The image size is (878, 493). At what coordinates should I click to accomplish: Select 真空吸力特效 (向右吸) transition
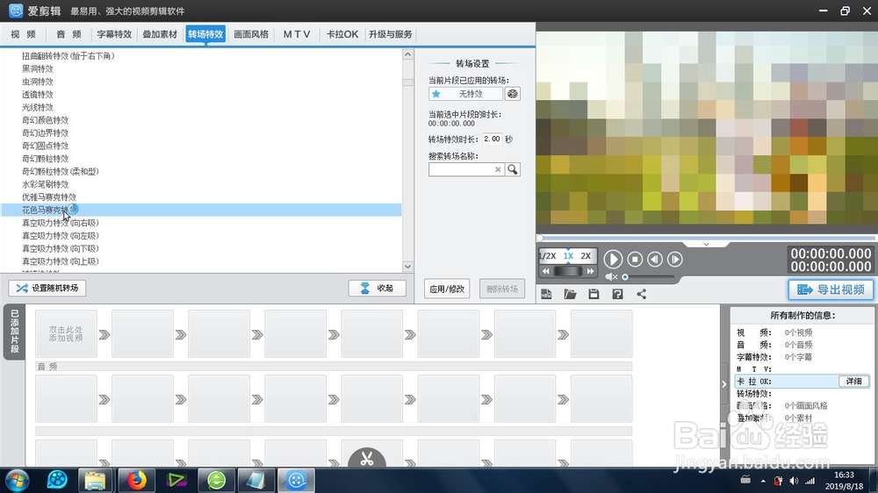point(60,223)
